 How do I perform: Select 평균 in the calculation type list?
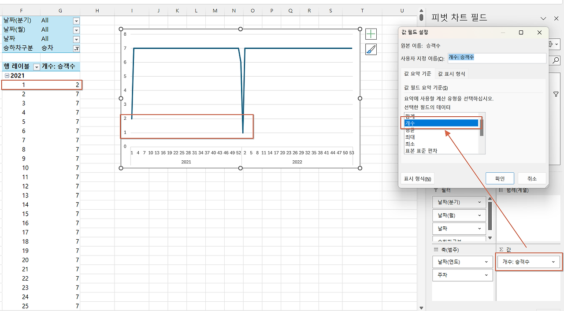410,130
